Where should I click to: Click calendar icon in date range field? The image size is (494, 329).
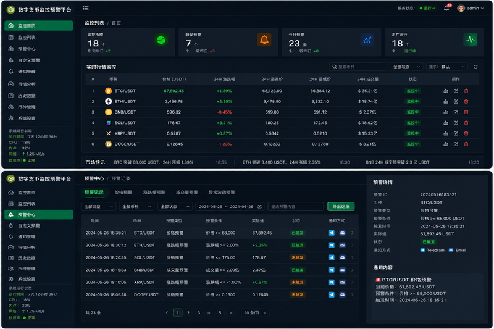point(259,207)
